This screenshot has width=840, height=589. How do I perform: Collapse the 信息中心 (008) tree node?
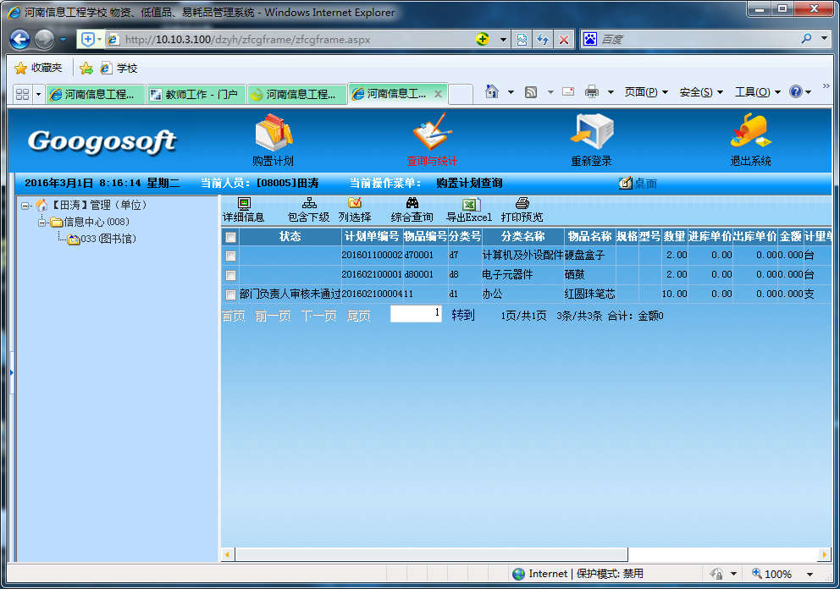click(42, 223)
